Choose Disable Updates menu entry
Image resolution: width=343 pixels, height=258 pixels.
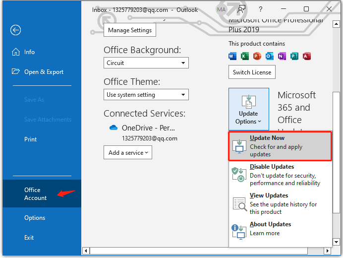[280, 175]
